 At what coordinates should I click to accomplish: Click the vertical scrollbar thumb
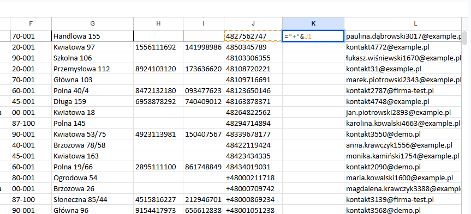(x=464, y=38)
